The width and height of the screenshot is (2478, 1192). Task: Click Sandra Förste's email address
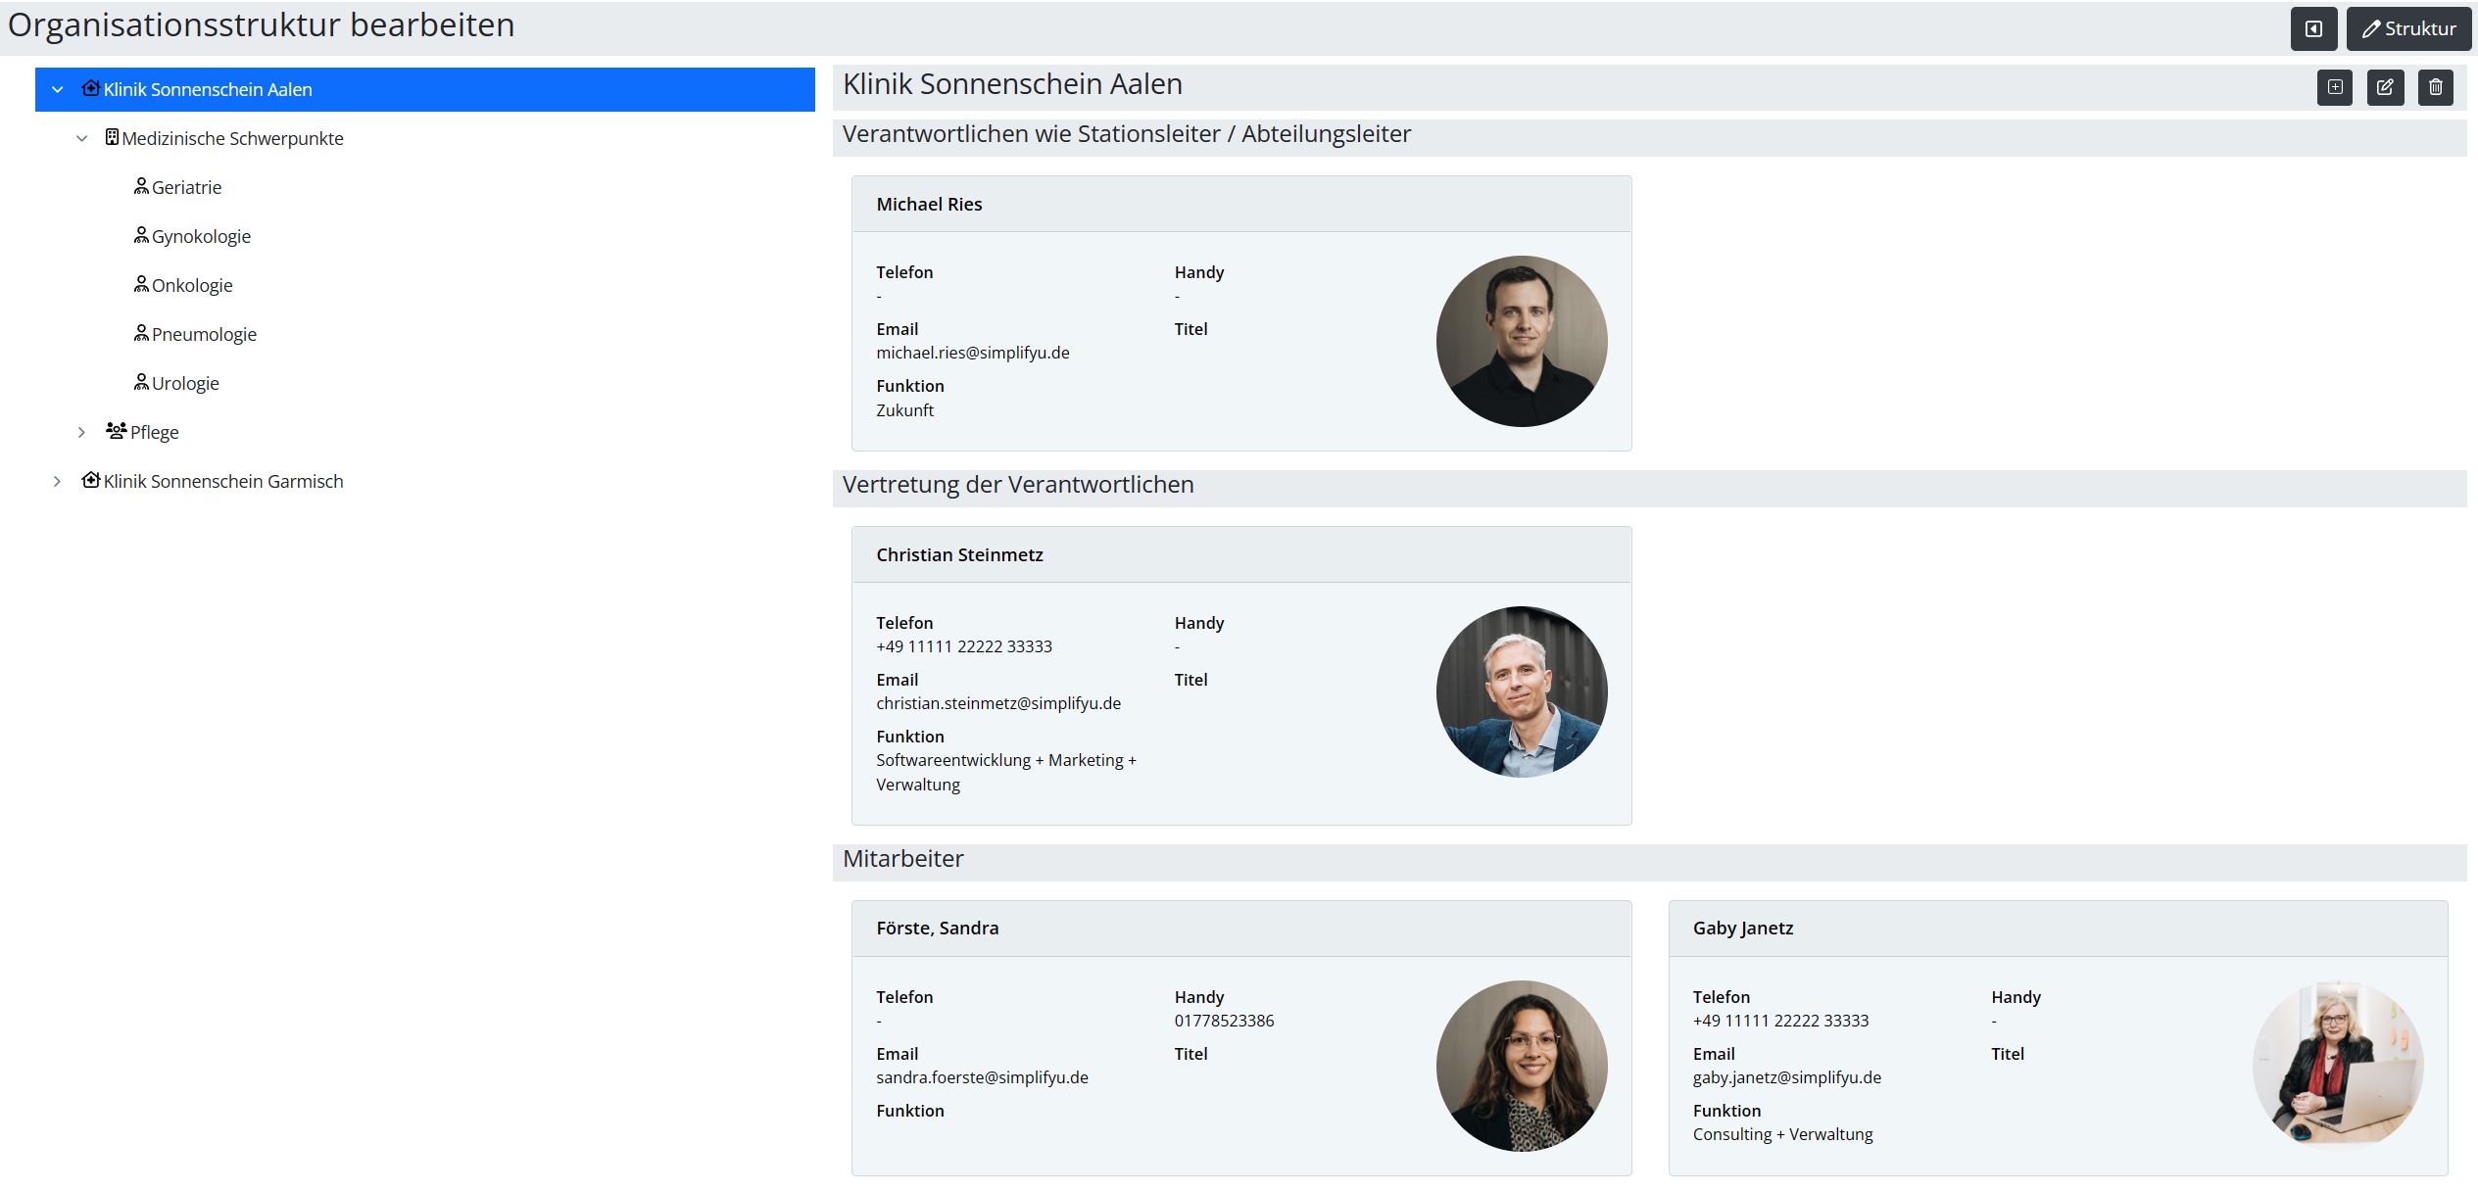(982, 1077)
